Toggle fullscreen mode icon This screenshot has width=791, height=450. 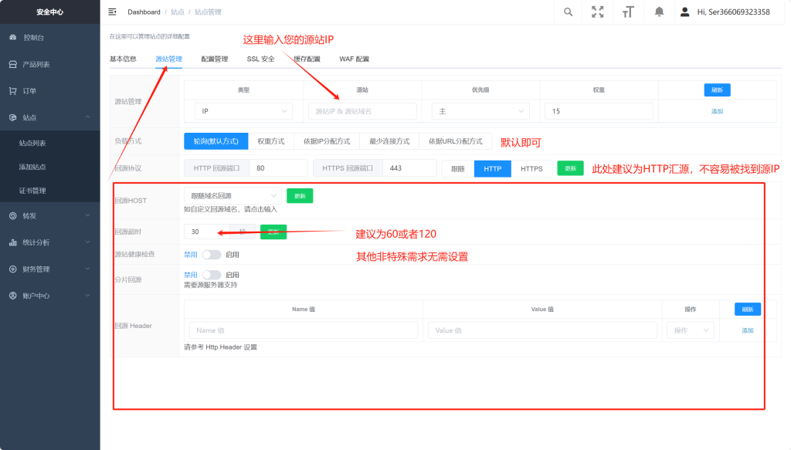[597, 12]
